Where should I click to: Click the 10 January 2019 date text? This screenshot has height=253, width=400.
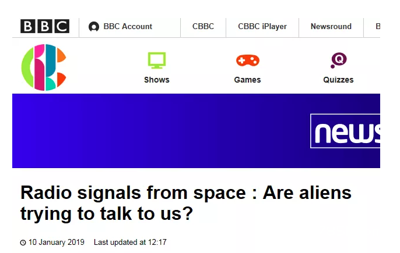(57, 242)
